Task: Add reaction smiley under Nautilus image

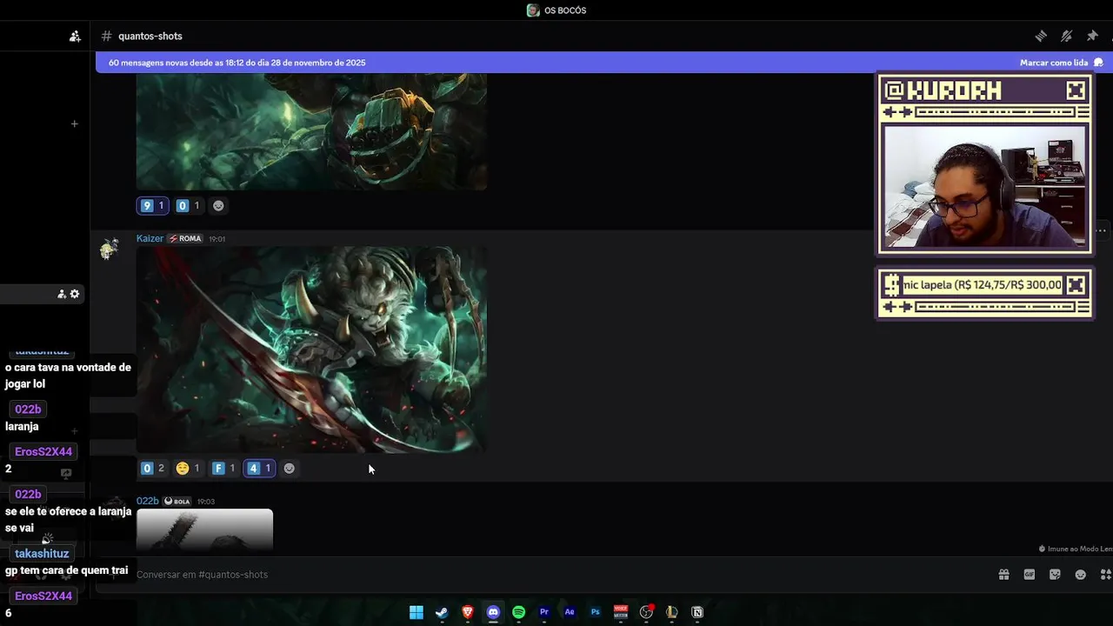Action: point(218,206)
